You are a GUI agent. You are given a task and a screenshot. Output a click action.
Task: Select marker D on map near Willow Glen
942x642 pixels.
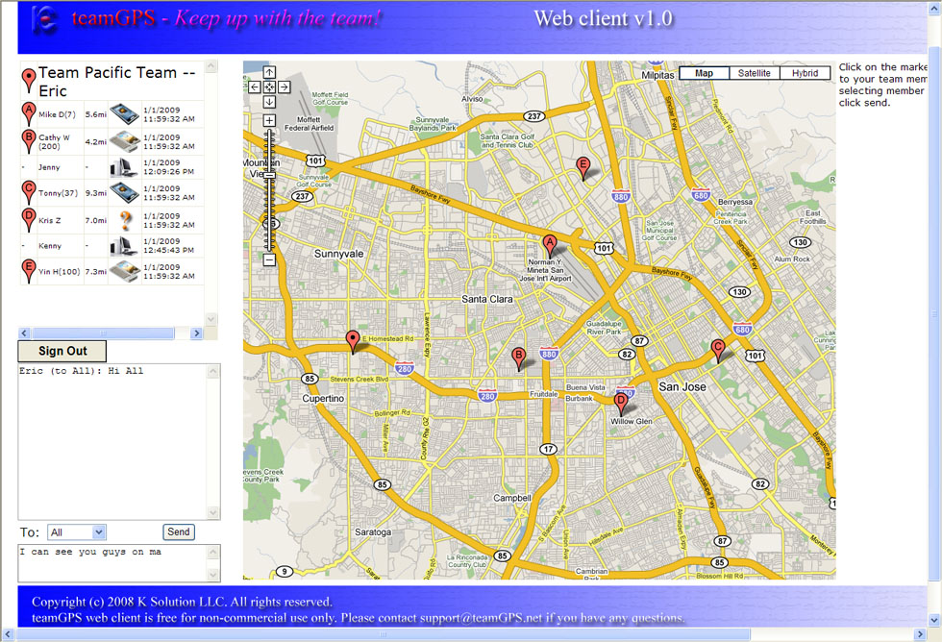pyautogui.click(x=621, y=404)
